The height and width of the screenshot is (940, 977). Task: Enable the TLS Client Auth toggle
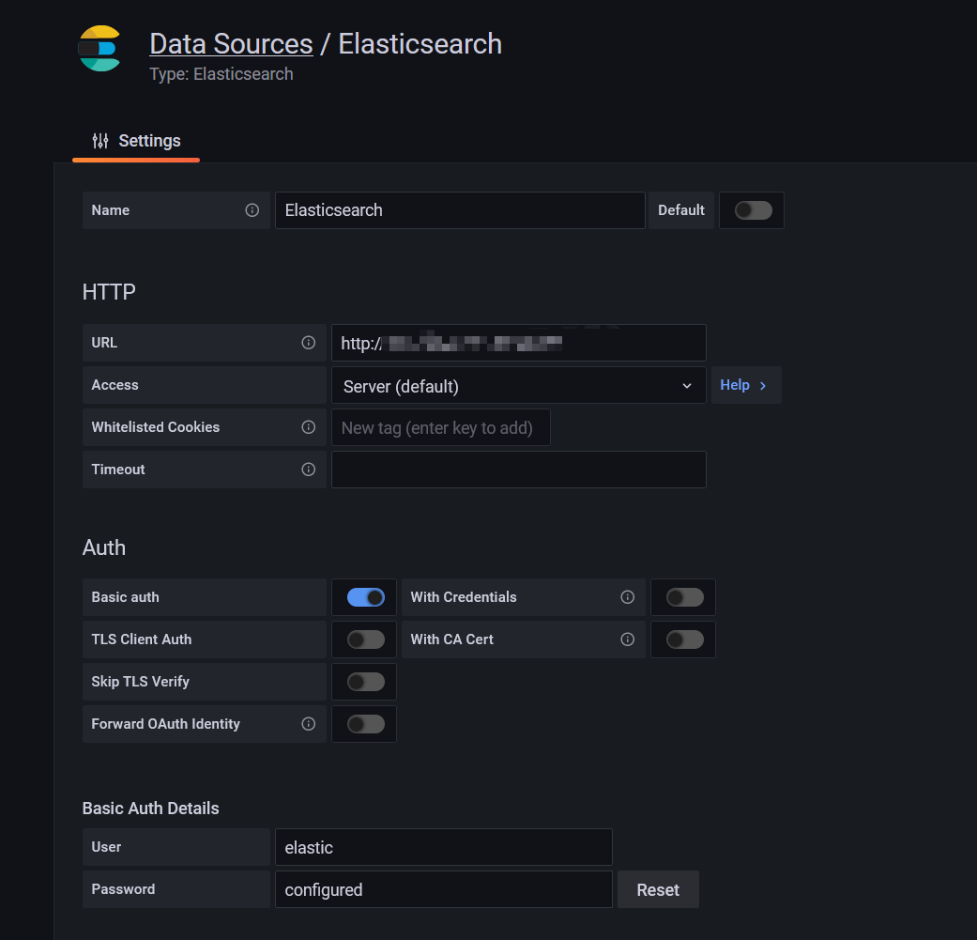[365, 640]
